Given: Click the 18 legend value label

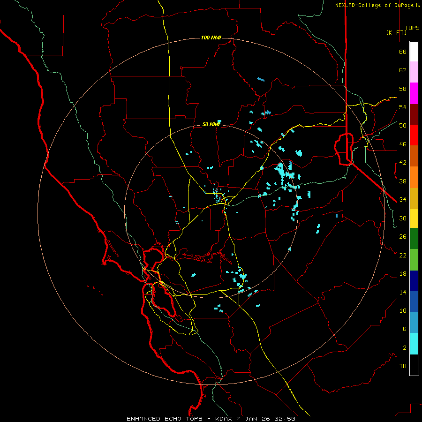Looking at the screenshot, I should coord(403,274).
